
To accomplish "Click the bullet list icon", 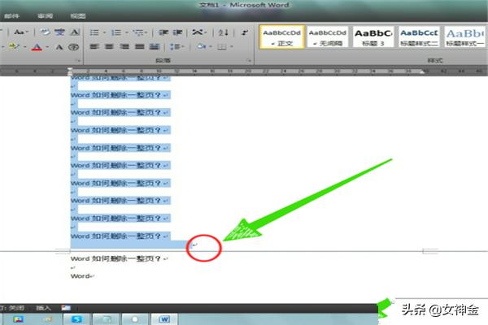I will pos(95,32).
